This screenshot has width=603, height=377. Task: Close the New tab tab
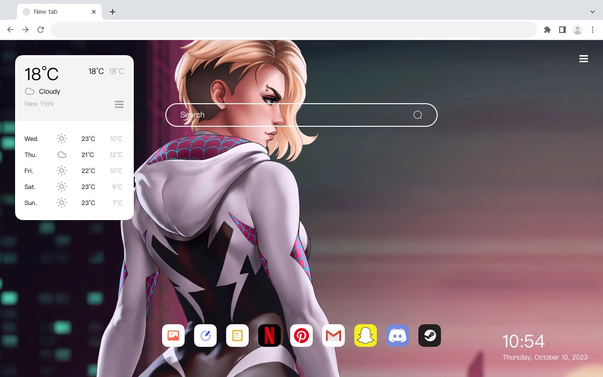point(94,12)
